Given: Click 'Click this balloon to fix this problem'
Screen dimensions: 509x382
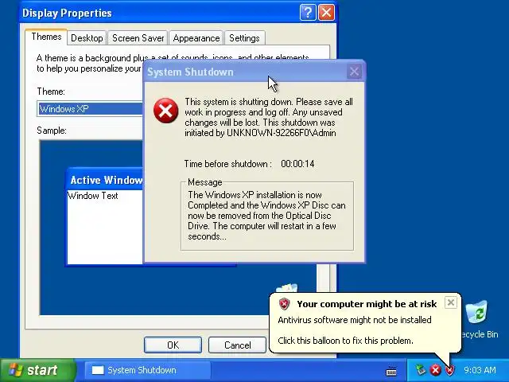Looking at the screenshot, I should pos(345,341).
